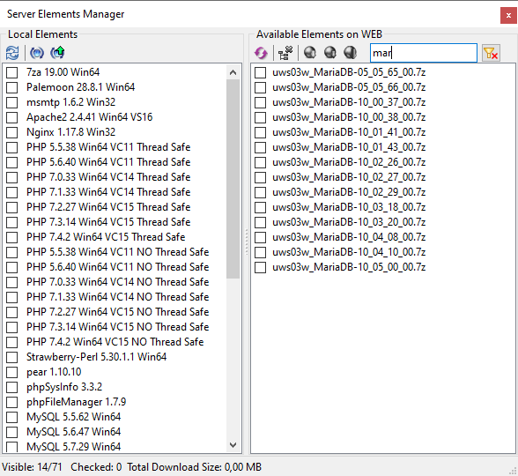This screenshot has height=476, width=518.
Task: Clear filter with the funnel red-X icon
Action: coord(491,53)
